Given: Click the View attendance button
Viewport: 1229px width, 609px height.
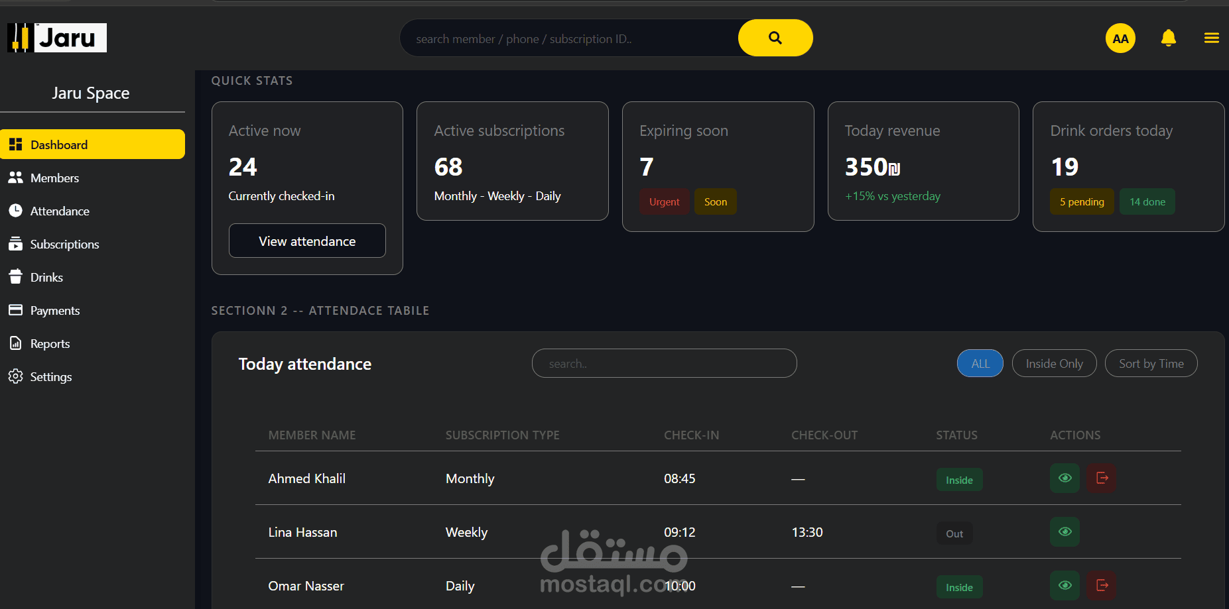Looking at the screenshot, I should (307, 241).
